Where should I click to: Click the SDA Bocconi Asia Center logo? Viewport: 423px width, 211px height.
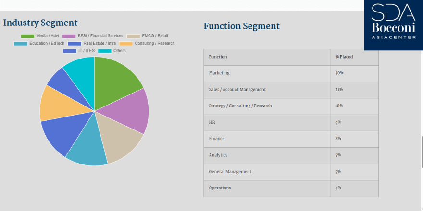point(393,25)
